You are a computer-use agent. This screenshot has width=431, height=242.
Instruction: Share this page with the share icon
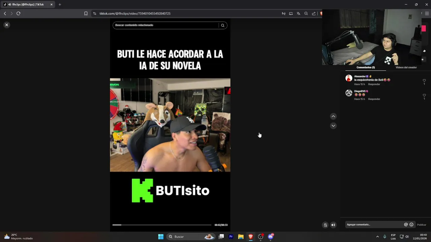pos(314,13)
